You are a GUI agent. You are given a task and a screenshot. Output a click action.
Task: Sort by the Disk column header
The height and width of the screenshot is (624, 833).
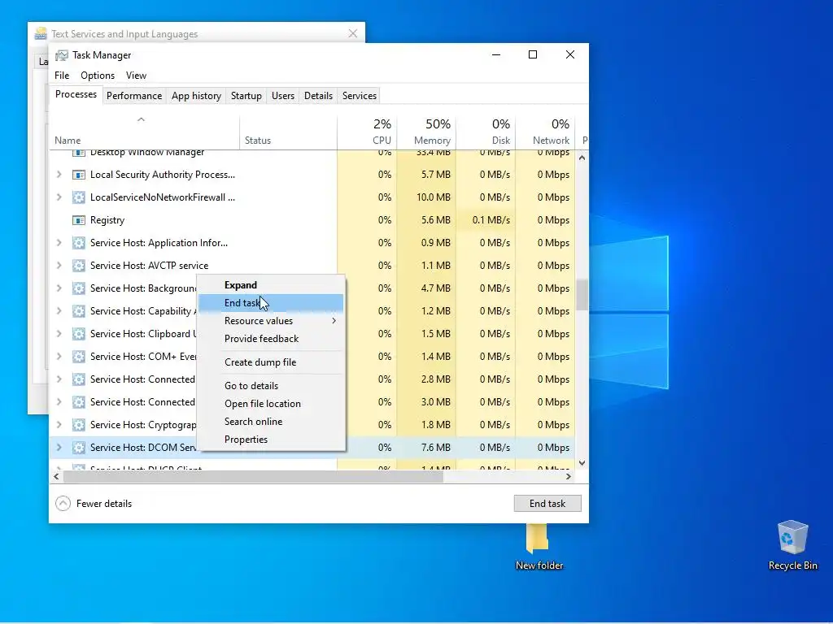point(486,132)
